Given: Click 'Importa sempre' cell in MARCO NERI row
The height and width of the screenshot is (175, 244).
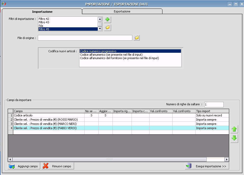Looking at the screenshot, I should coord(212,124).
